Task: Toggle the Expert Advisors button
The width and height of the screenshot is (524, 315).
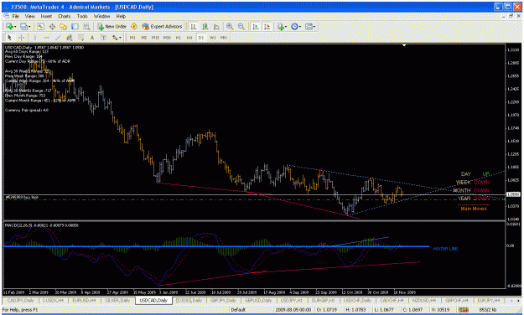Action: coord(162,27)
